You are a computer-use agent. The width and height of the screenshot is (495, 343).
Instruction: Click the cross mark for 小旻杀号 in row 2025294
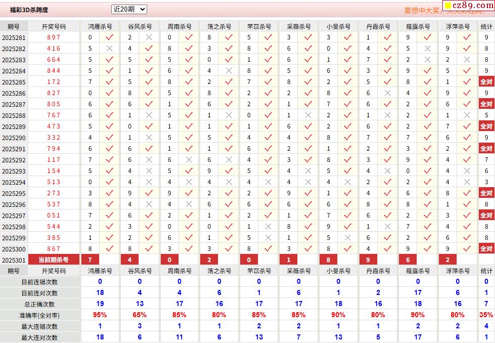[347, 182]
